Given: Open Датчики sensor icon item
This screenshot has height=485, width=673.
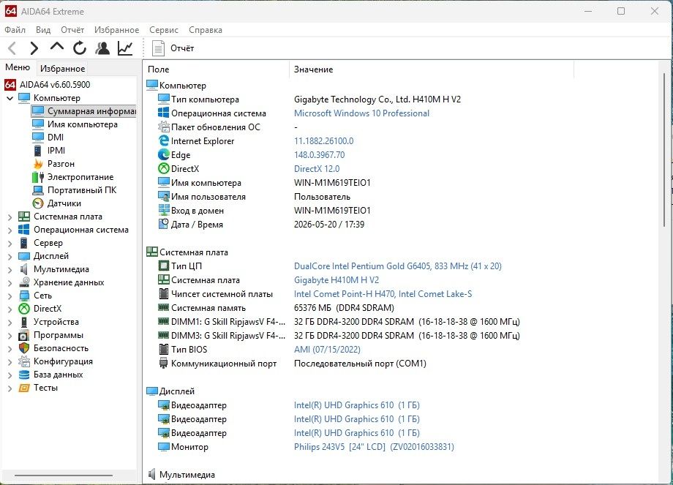Looking at the screenshot, I should click(x=38, y=203).
